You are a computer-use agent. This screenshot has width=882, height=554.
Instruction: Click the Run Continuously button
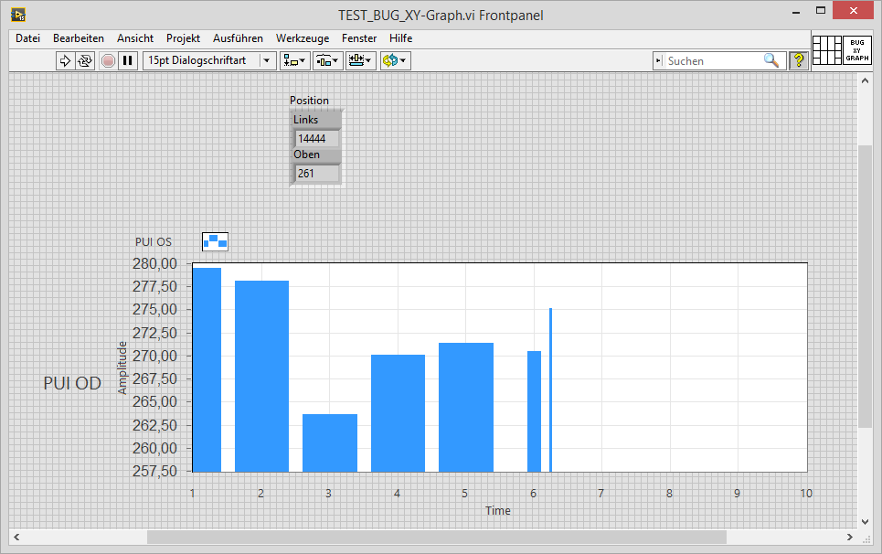tap(85, 60)
